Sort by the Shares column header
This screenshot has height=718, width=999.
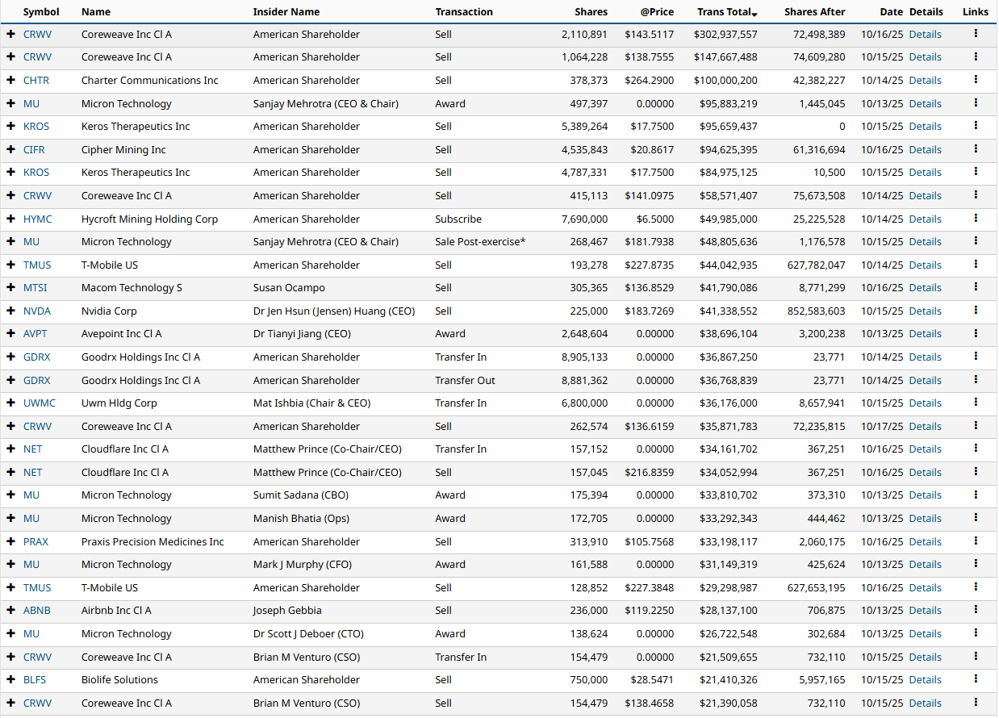click(591, 12)
